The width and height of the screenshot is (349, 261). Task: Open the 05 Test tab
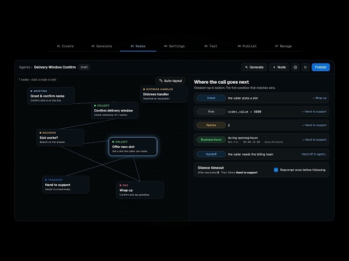[210, 46]
